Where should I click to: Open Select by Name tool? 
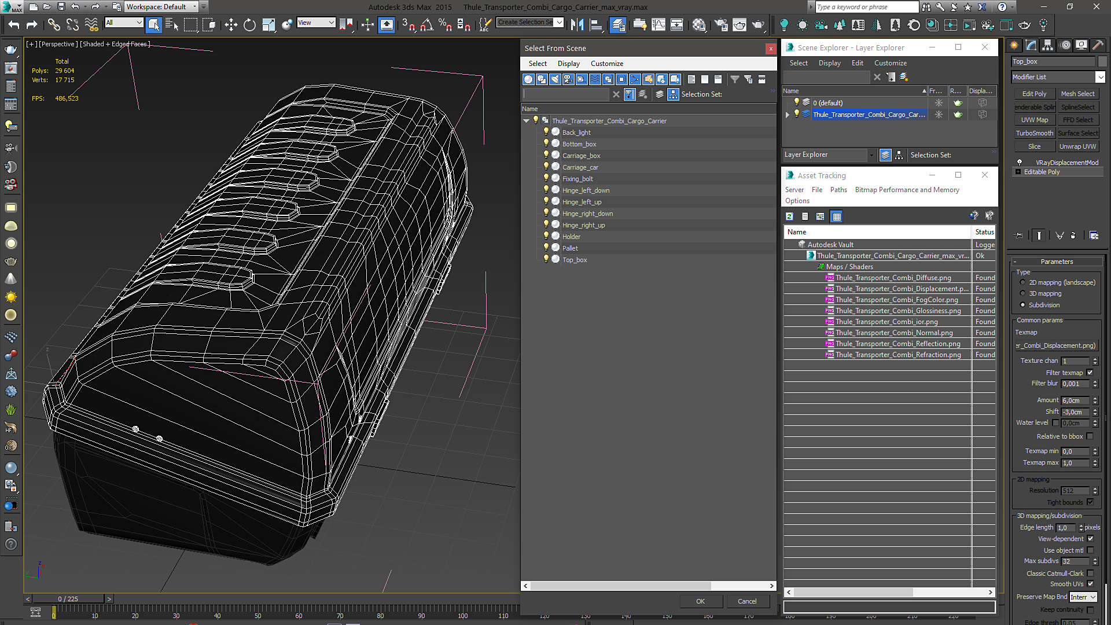[172, 24]
